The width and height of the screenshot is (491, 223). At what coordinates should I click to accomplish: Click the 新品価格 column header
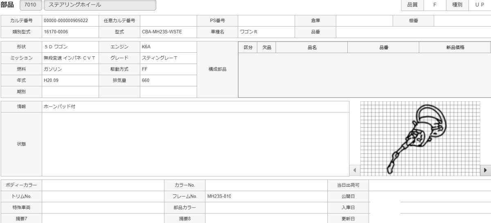455,47
